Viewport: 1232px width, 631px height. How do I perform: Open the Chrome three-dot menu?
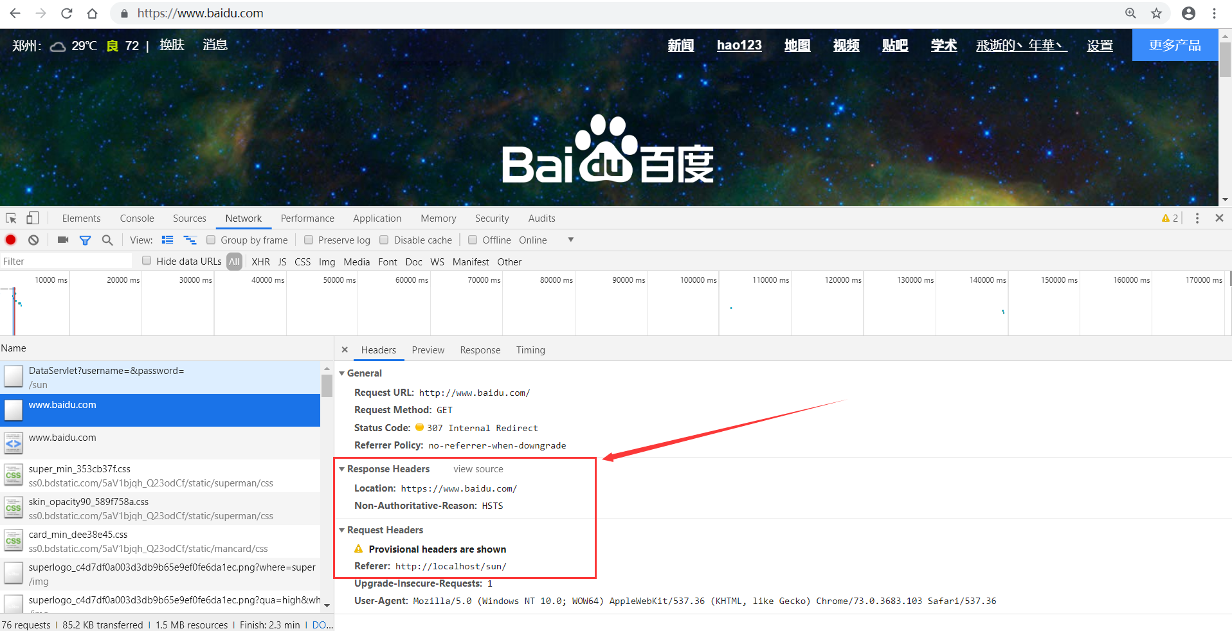click(1214, 13)
